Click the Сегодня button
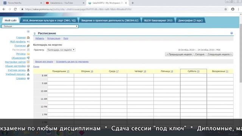The width and height of the screenshot is (242, 136). [x=200, y=54]
